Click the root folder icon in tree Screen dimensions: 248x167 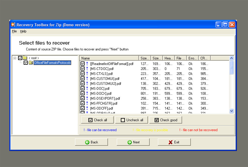25,58
